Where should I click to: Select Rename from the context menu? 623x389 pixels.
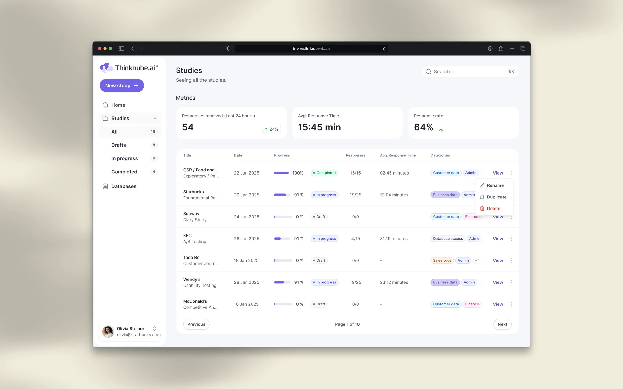click(494, 185)
